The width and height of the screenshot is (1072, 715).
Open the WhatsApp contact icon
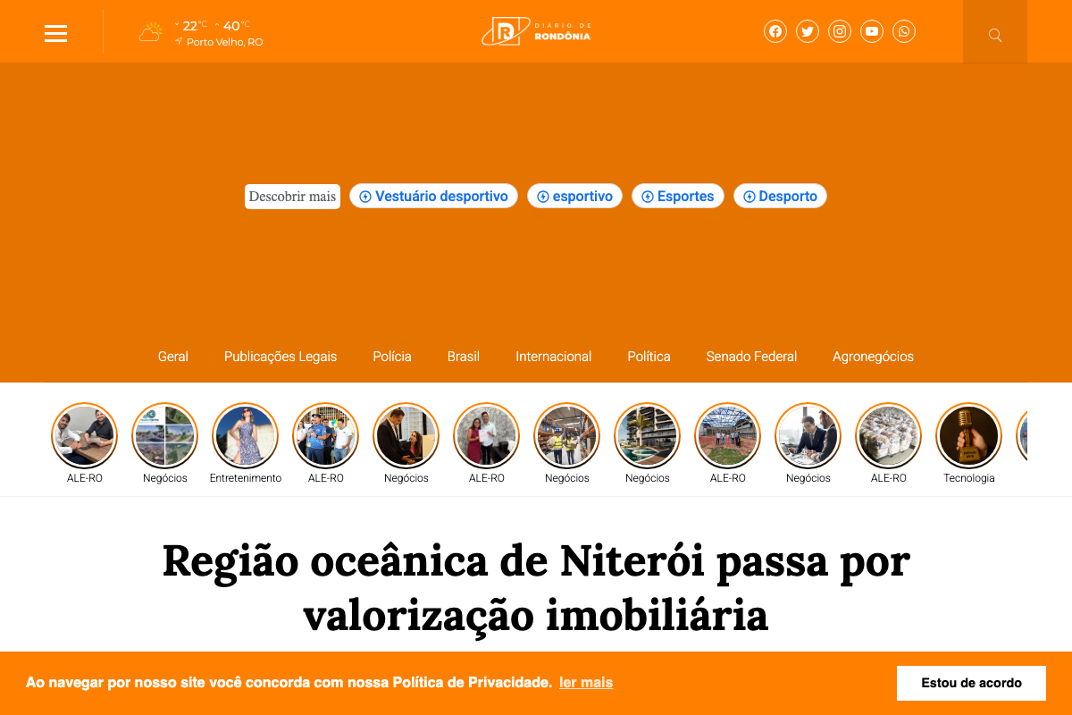(x=903, y=30)
